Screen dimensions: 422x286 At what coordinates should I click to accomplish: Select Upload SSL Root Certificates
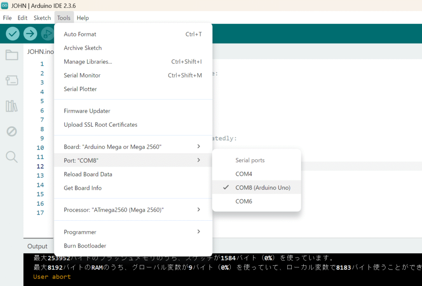pos(133,125)
